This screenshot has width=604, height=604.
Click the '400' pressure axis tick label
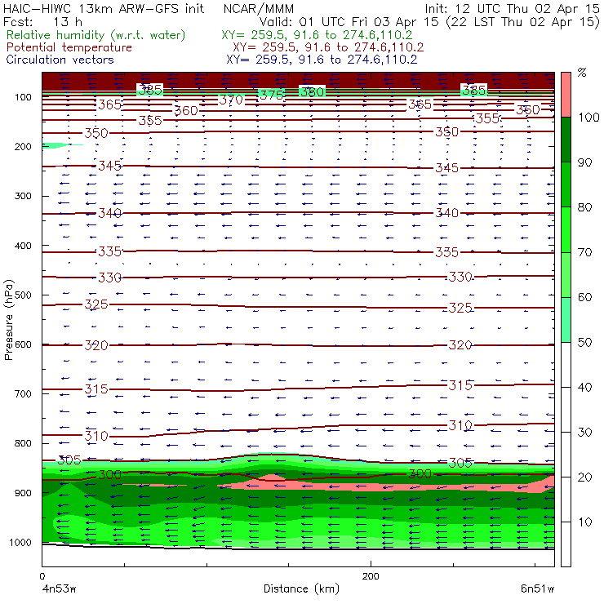[x=23, y=246]
